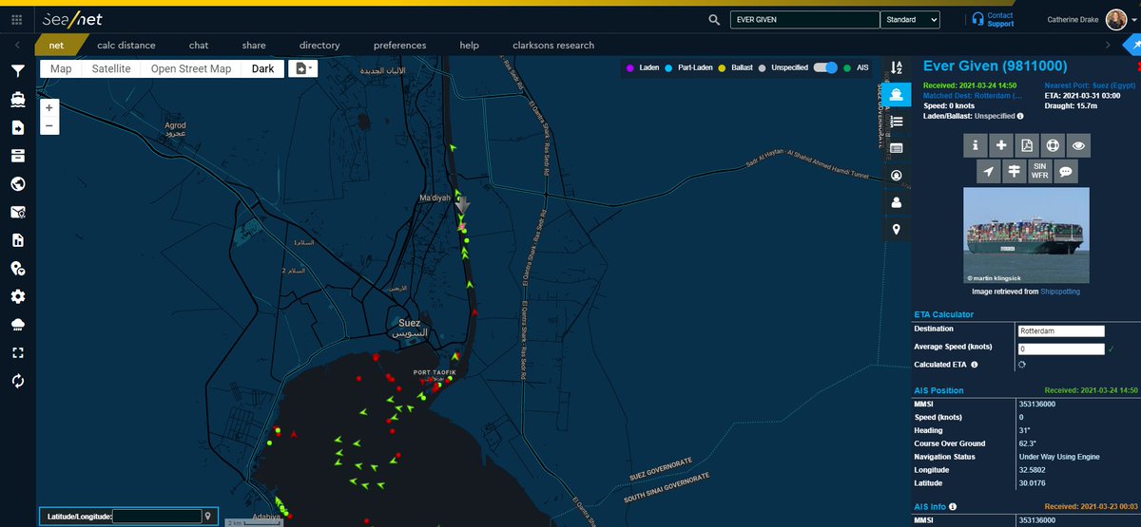The image size is (1141, 527).
Task: Toggle the eye watch vessel button
Action: 1077,145
